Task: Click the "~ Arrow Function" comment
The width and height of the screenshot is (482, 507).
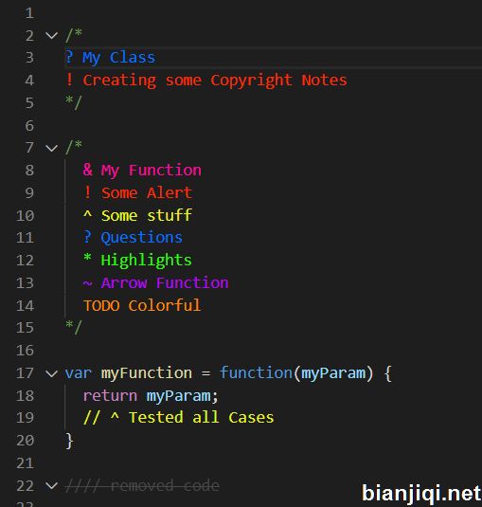Action: pyautogui.click(x=155, y=283)
